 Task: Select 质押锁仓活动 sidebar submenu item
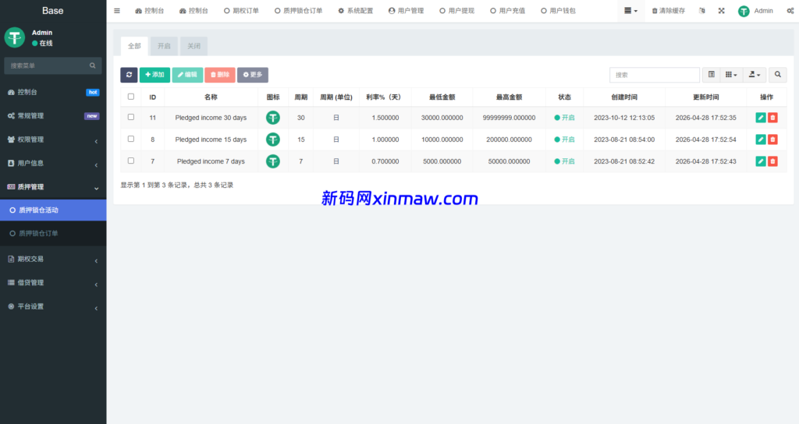(x=53, y=210)
